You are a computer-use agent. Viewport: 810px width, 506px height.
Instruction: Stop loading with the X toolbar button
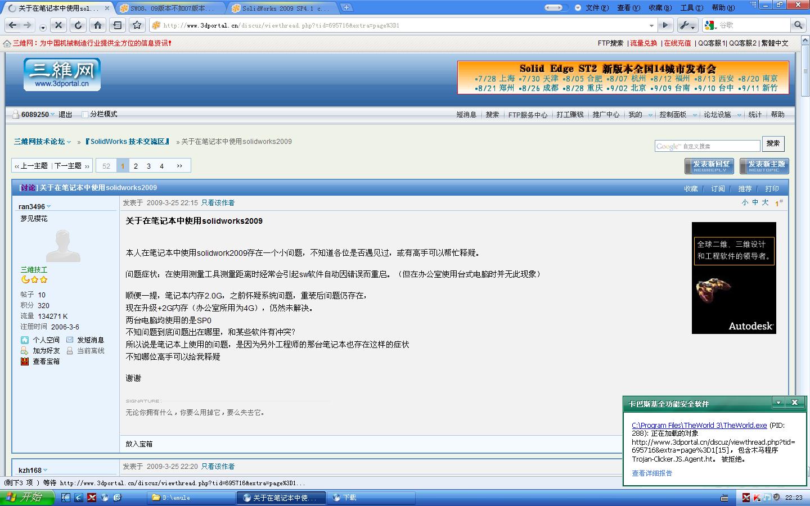tap(58, 25)
